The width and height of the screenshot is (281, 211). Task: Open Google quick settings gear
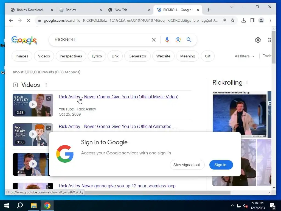pyautogui.click(x=258, y=40)
